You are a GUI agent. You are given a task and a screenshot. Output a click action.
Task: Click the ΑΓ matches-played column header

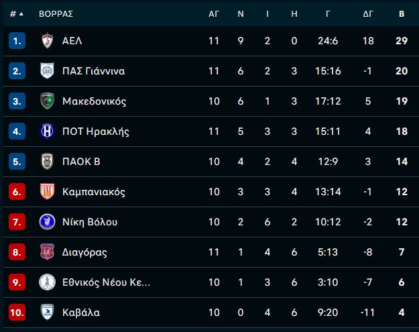pos(214,14)
